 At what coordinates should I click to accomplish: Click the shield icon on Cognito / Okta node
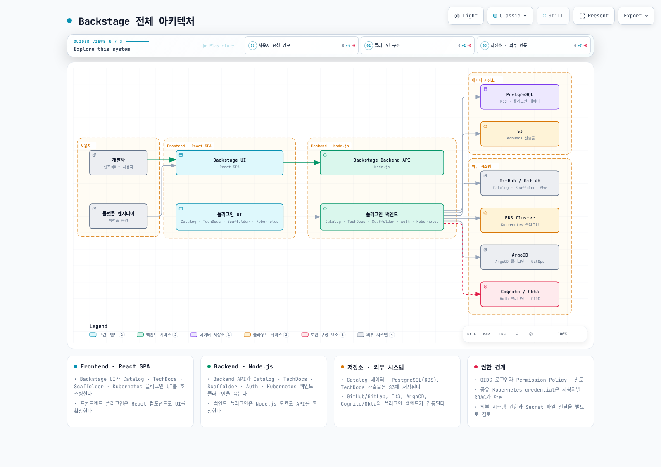[486, 287]
